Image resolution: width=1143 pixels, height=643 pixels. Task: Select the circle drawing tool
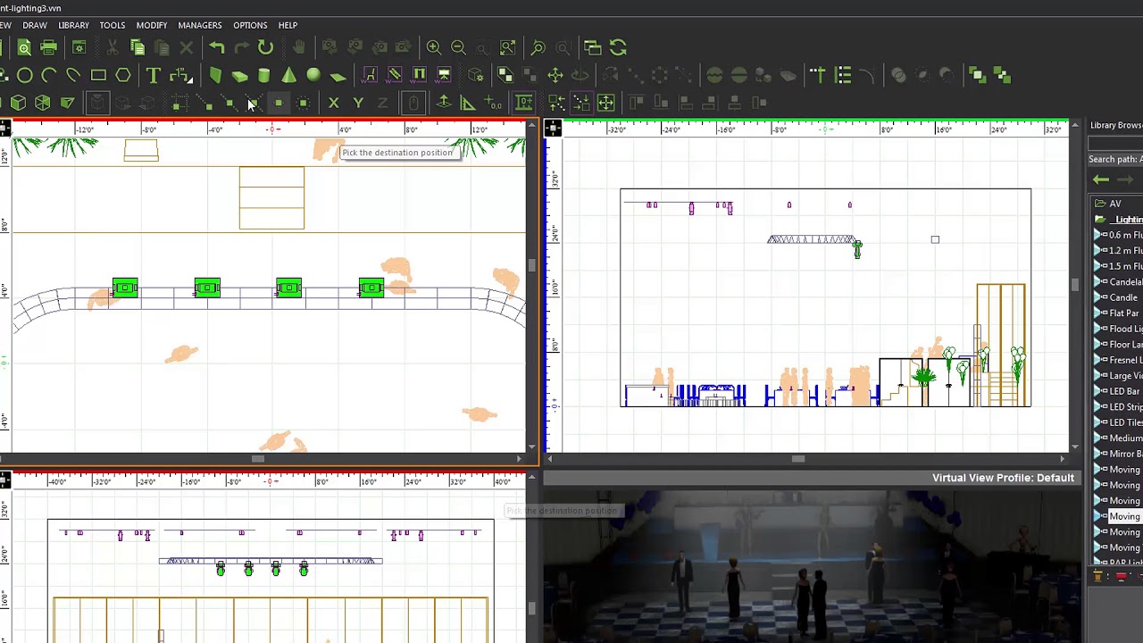(25, 75)
